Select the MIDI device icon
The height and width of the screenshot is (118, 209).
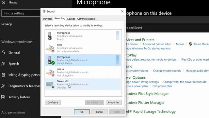click(50, 49)
